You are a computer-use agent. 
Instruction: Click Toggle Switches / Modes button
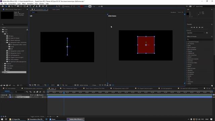[x=37, y=117]
